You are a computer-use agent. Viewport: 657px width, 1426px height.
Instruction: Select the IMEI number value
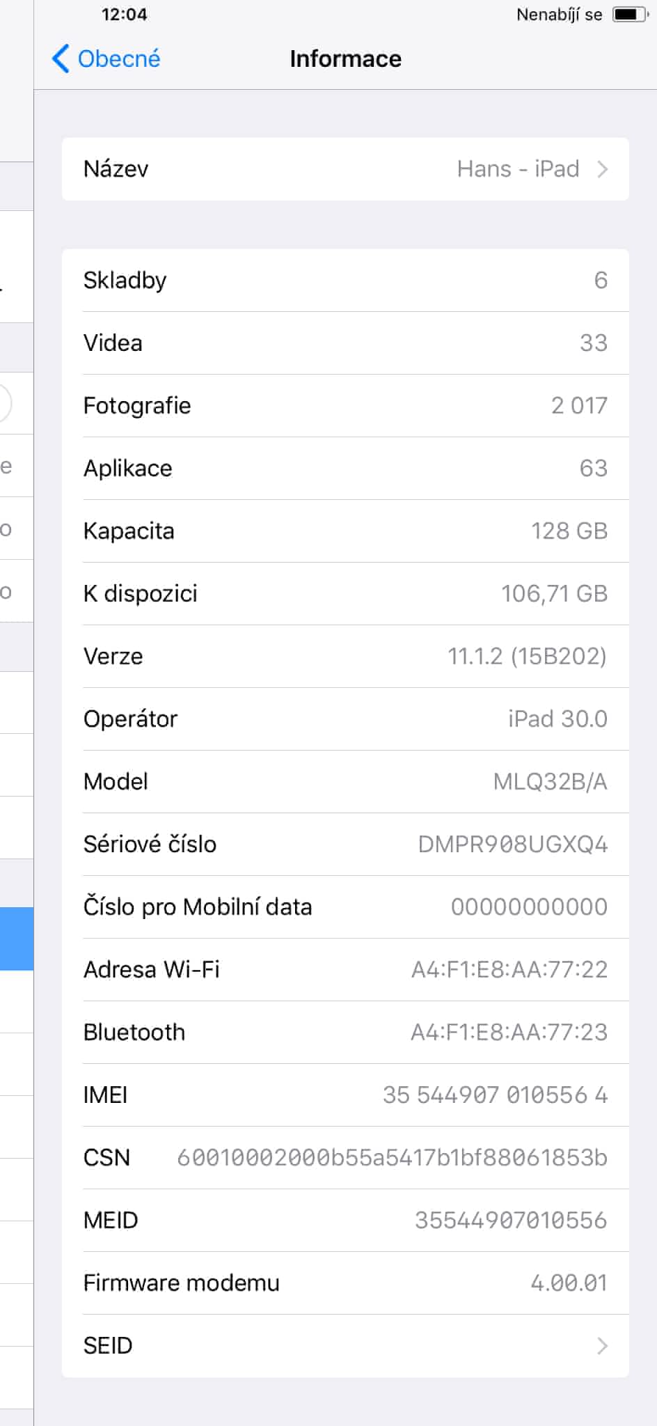tap(495, 1095)
